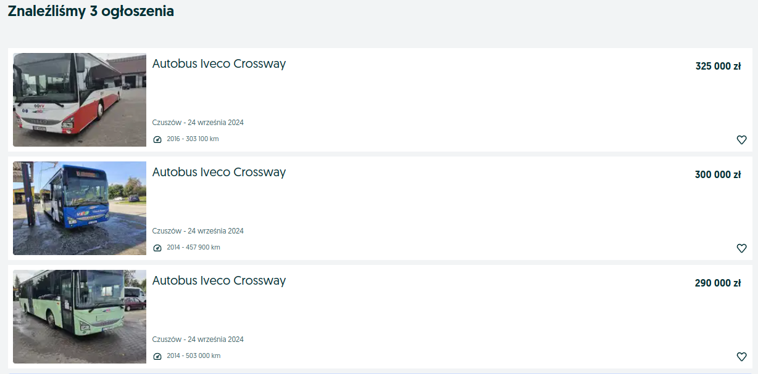Select the 325 000 zł price
The height and width of the screenshot is (374, 758).
click(x=718, y=65)
